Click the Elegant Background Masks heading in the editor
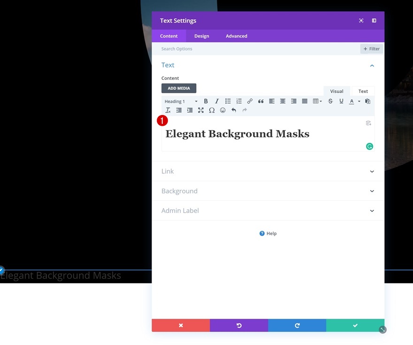This screenshot has width=413, height=345. tap(237, 134)
